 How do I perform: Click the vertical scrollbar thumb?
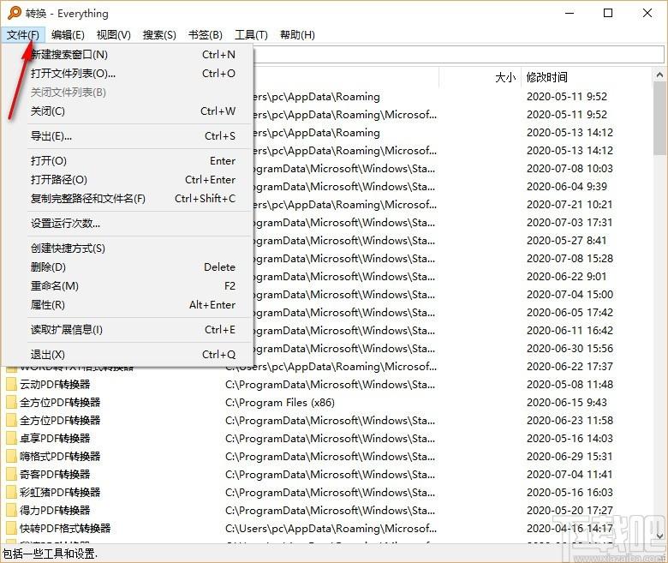659,119
